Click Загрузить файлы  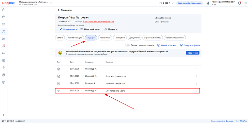point(190,45)
